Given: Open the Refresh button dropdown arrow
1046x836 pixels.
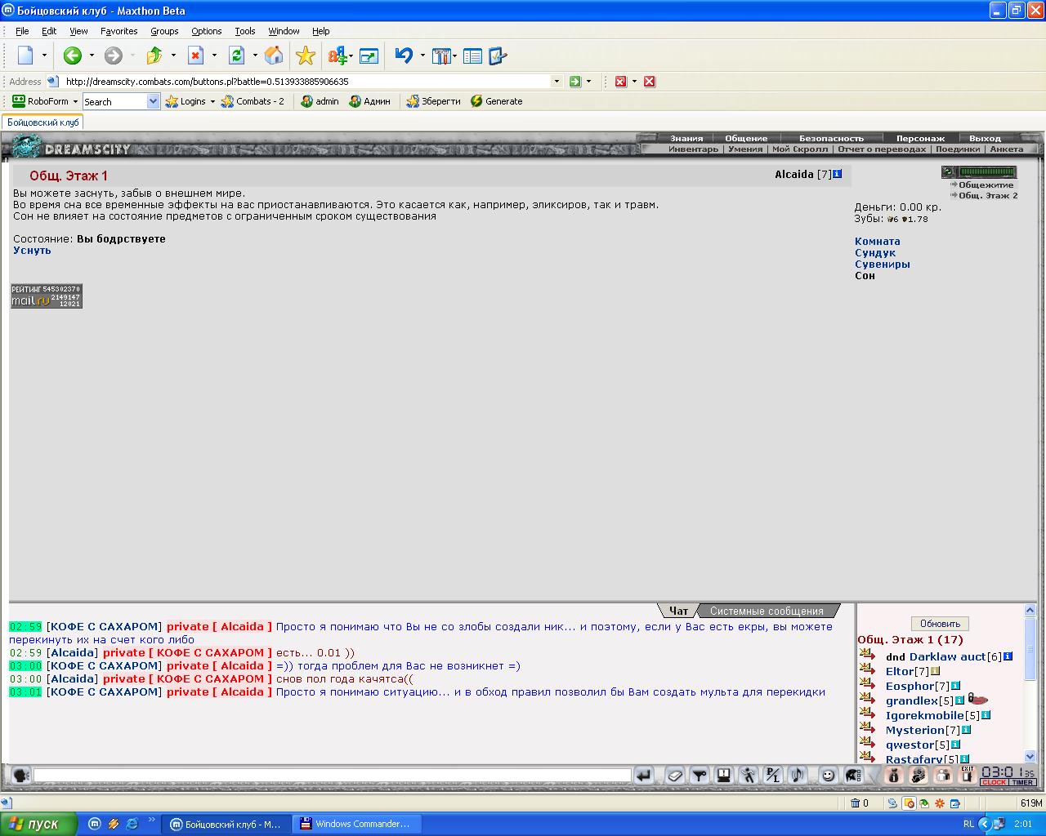Looking at the screenshot, I should pyautogui.click(x=255, y=56).
